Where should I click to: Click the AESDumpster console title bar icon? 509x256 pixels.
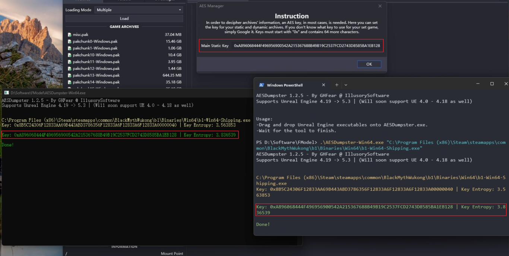coord(7,93)
